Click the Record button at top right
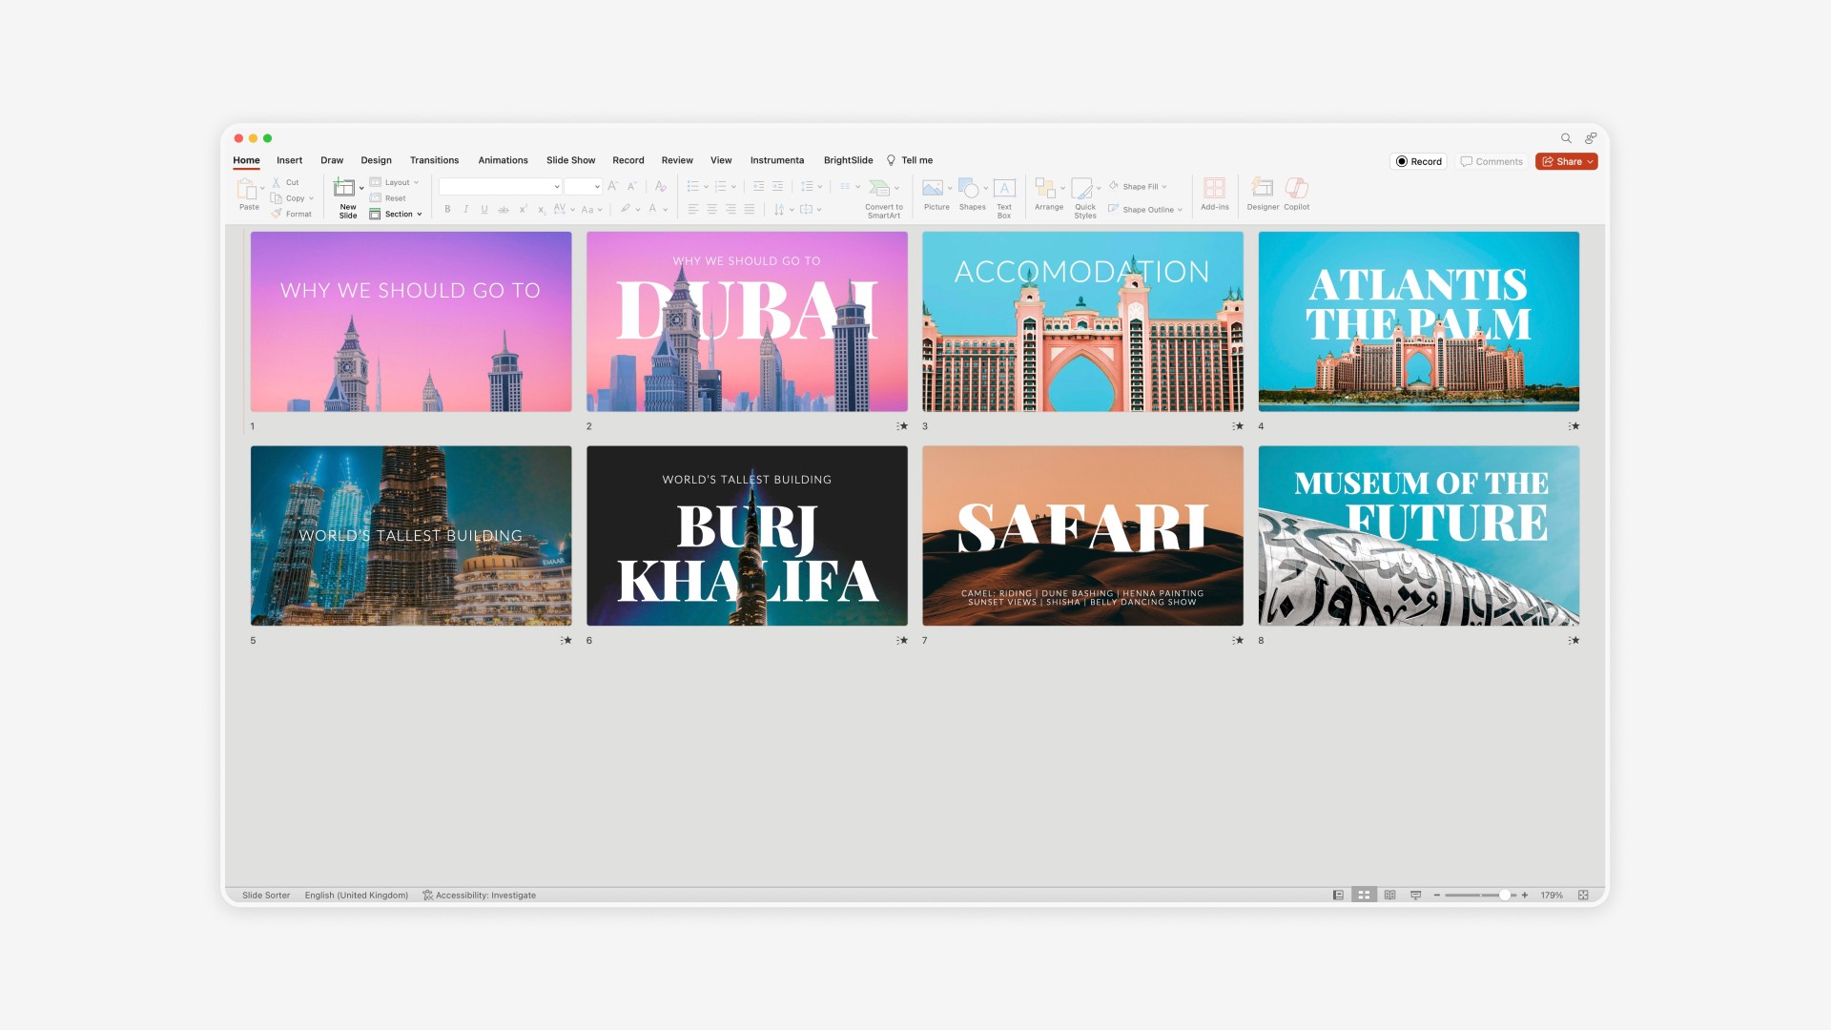 point(1418,162)
